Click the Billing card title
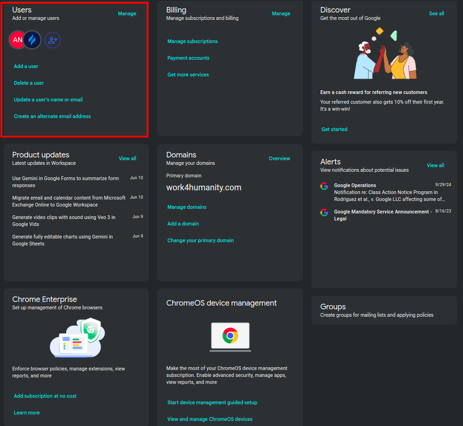This screenshot has width=463, height=426. (x=176, y=10)
